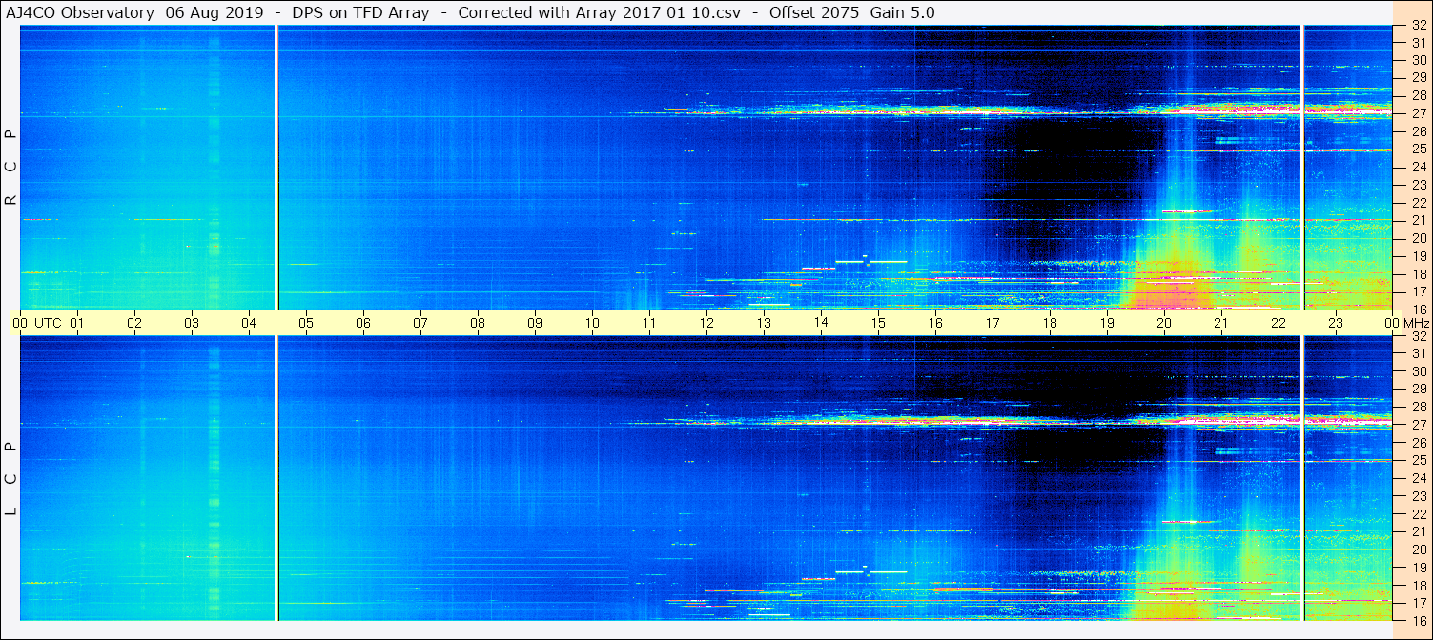
Task: Pick the 11 hour mark on time axis
Action: [649, 323]
